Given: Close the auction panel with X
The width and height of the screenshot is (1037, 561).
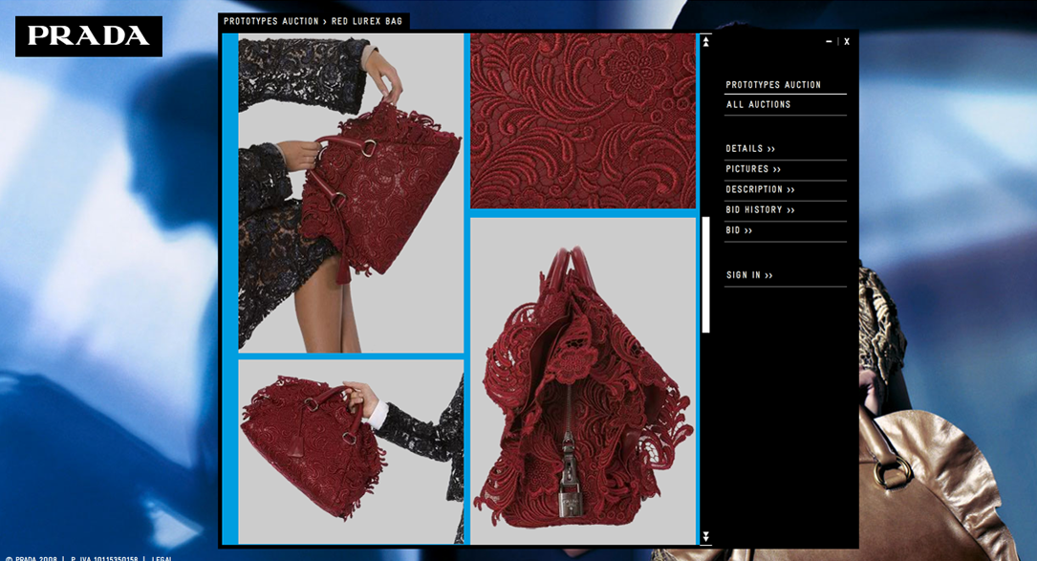Looking at the screenshot, I should click(847, 42).
